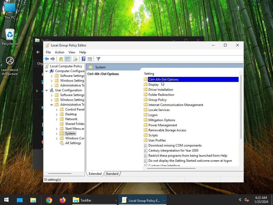Click the Export List toolbar icon
The height and width of the screenshot is (205, 273).
point(75,59)
